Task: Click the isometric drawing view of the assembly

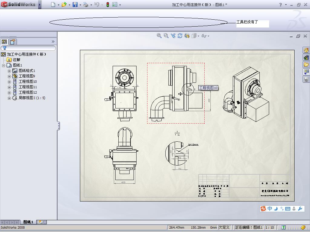Action: [x=246, y=94]
